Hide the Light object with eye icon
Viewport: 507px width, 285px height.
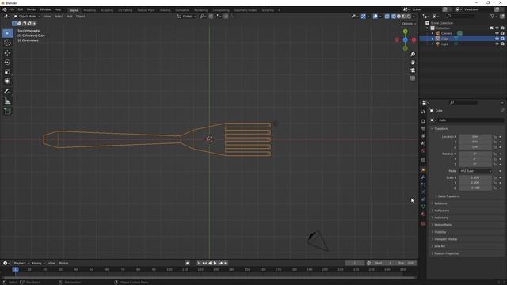(497, 44)
